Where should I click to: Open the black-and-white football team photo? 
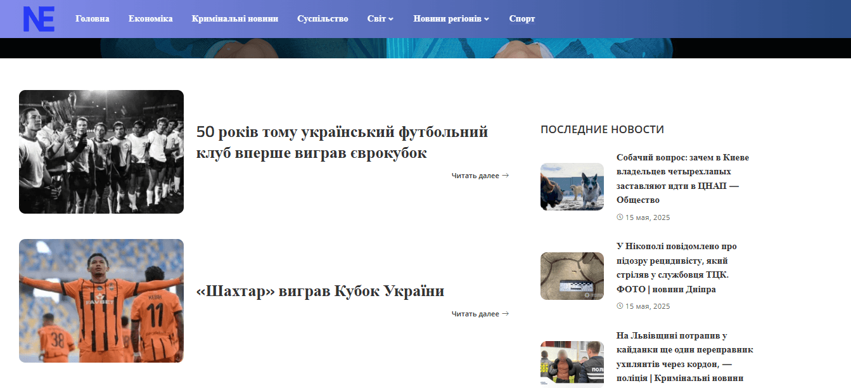(x=101, y=152)
